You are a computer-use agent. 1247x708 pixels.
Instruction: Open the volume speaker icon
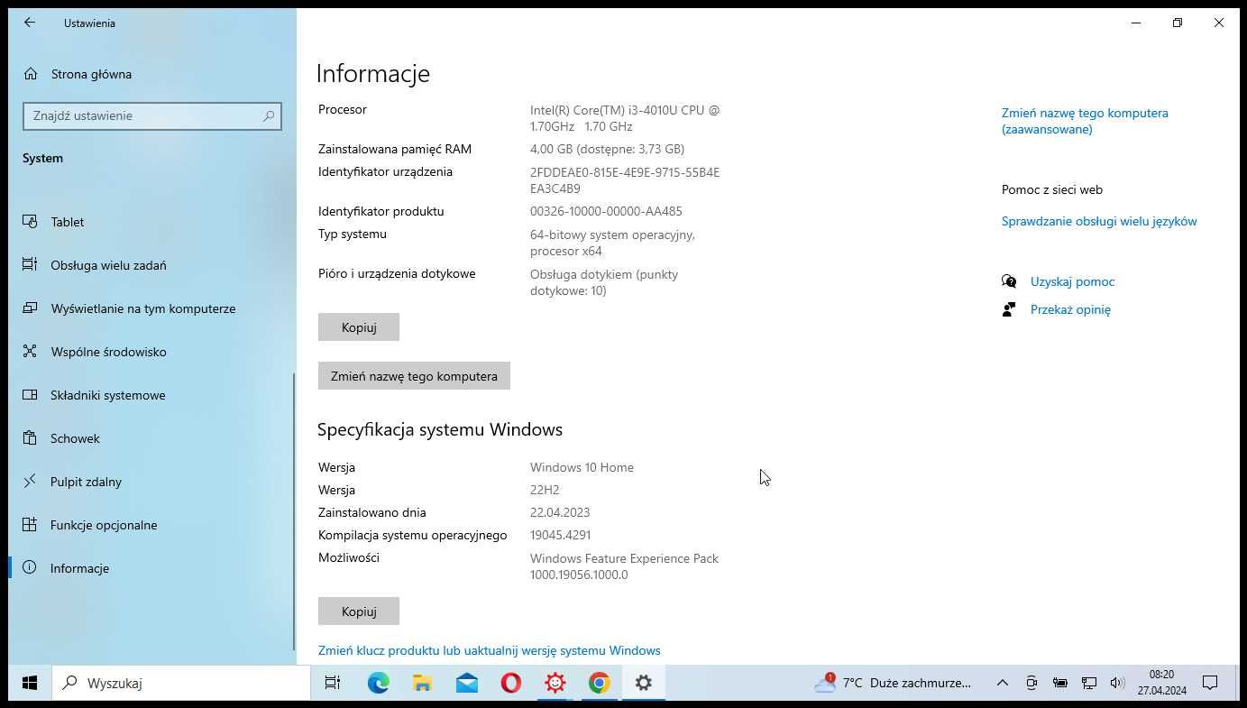coord(1117,683)
